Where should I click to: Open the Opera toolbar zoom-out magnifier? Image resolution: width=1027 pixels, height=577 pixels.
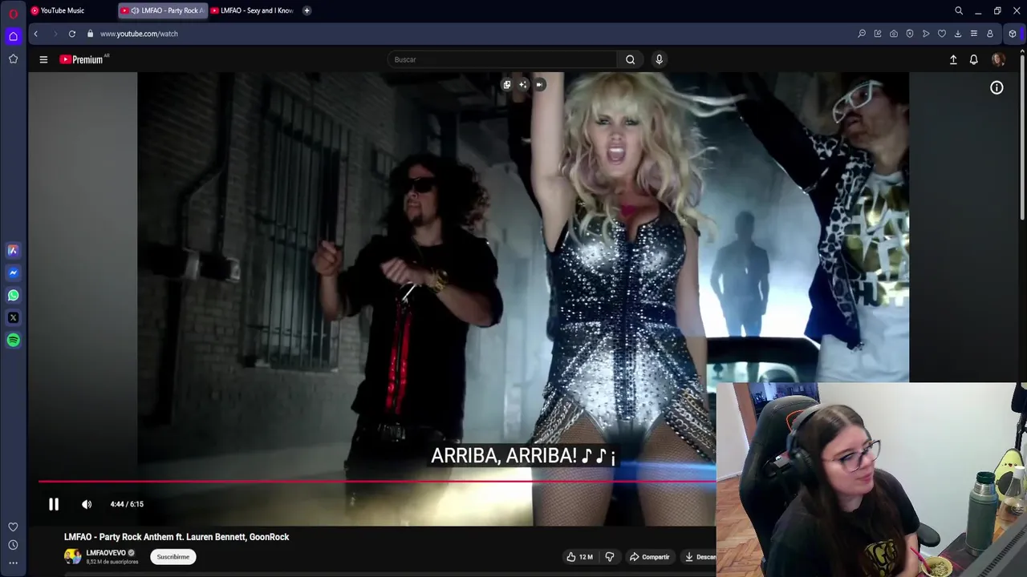tap(862, 34)
